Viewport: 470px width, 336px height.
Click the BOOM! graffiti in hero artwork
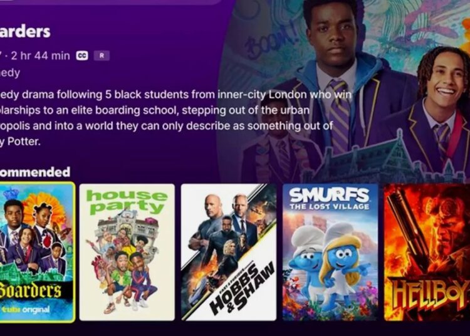pos(269,39)
